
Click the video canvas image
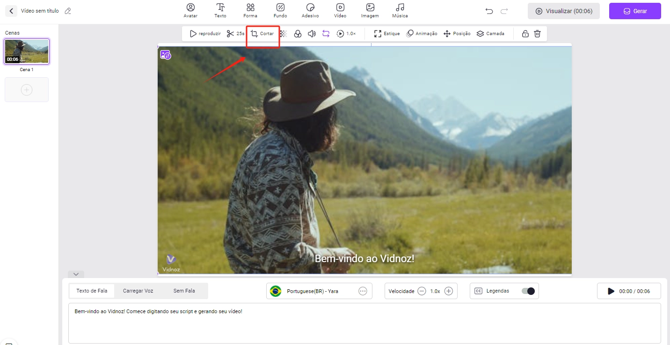pyautogui.click(x=364, y=159)
